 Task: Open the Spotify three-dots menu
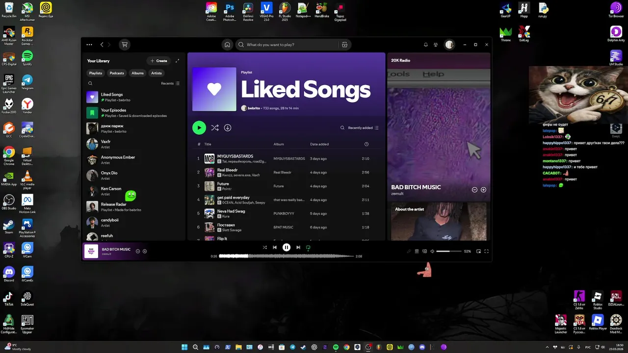click(x=89, y=45)
